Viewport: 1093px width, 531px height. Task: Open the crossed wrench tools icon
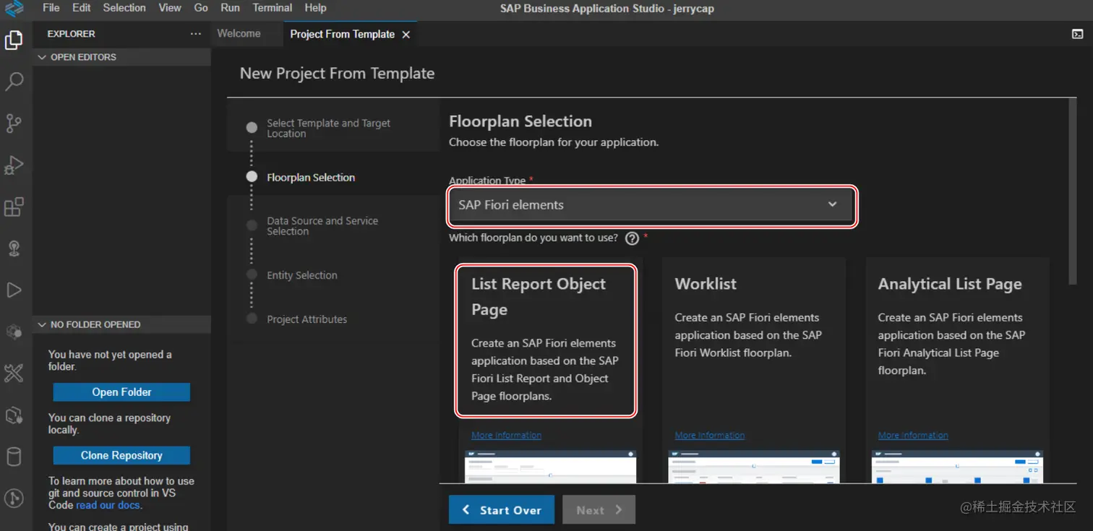tap(14, 374)
